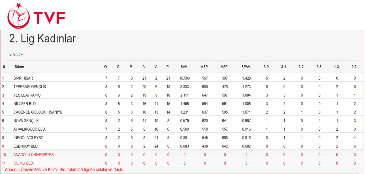Image resolution: width=365 pixels, height=174 pixels.
Task: Click ESENKÖY BLD. team name
Action: click(26, 146)
